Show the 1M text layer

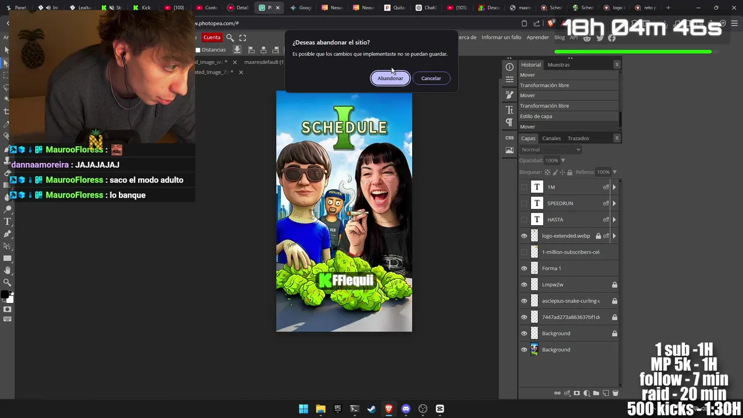(524, 187)
